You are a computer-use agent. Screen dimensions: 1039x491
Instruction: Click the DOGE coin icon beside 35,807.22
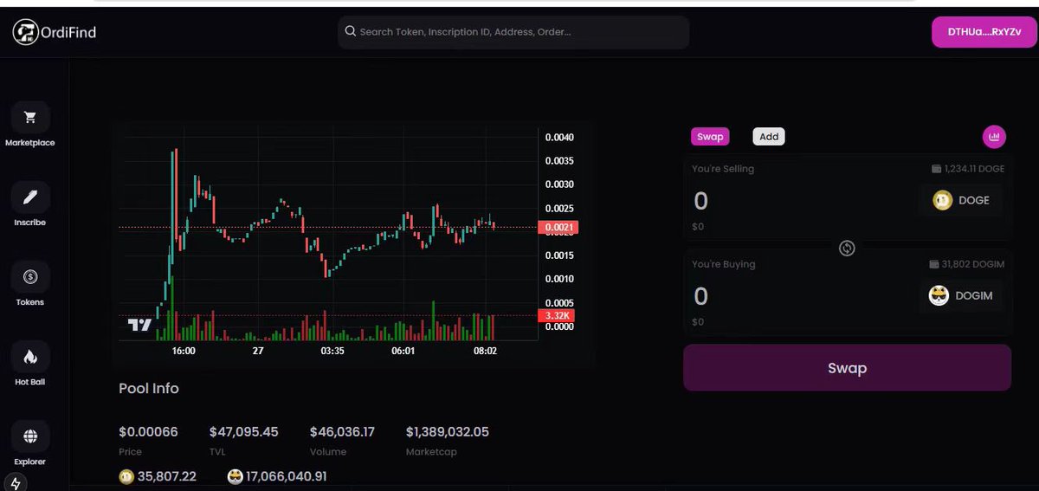point(126,476)
